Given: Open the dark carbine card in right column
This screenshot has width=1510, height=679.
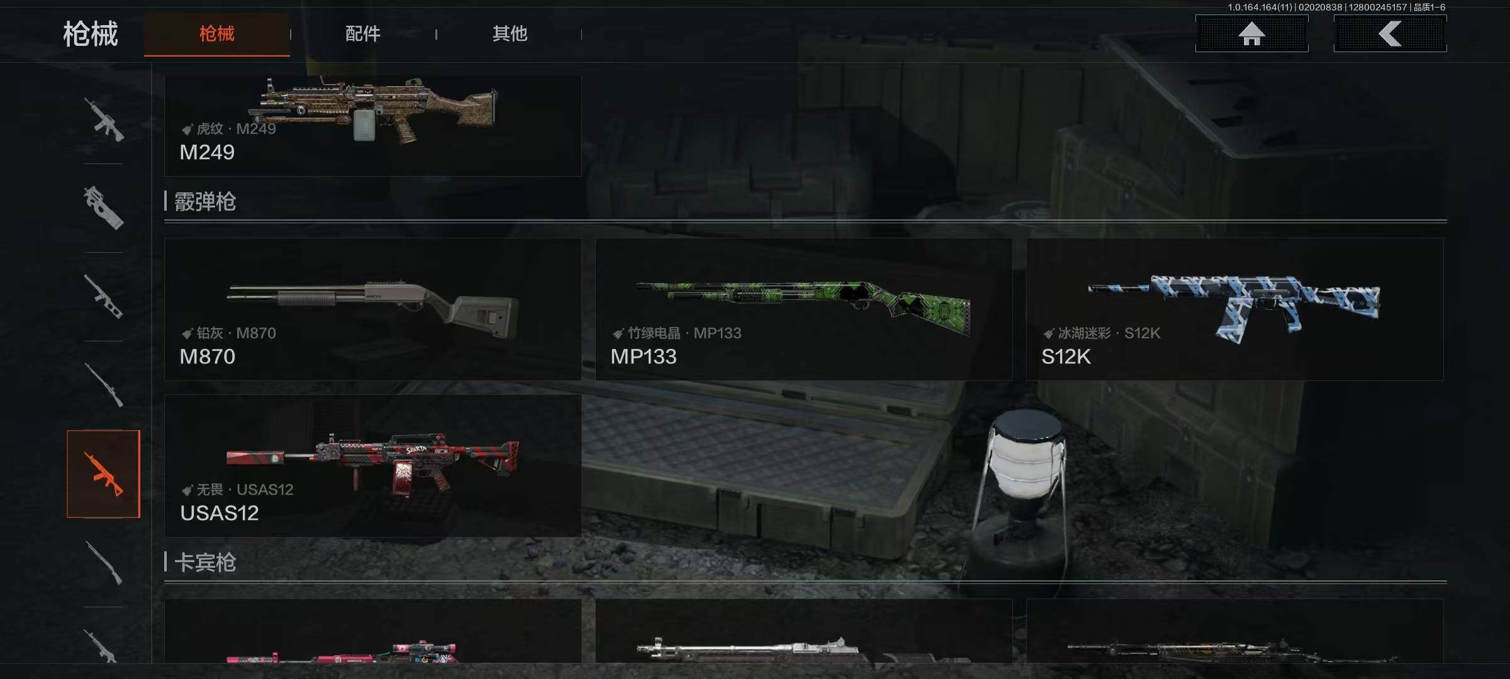Looking at the screenshot, I should [1235, 631].
